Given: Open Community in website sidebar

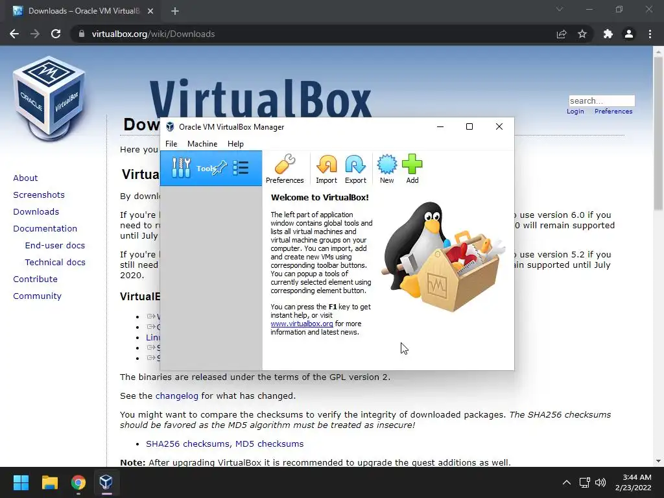Looking at the screenshot, I should [37, 296].
